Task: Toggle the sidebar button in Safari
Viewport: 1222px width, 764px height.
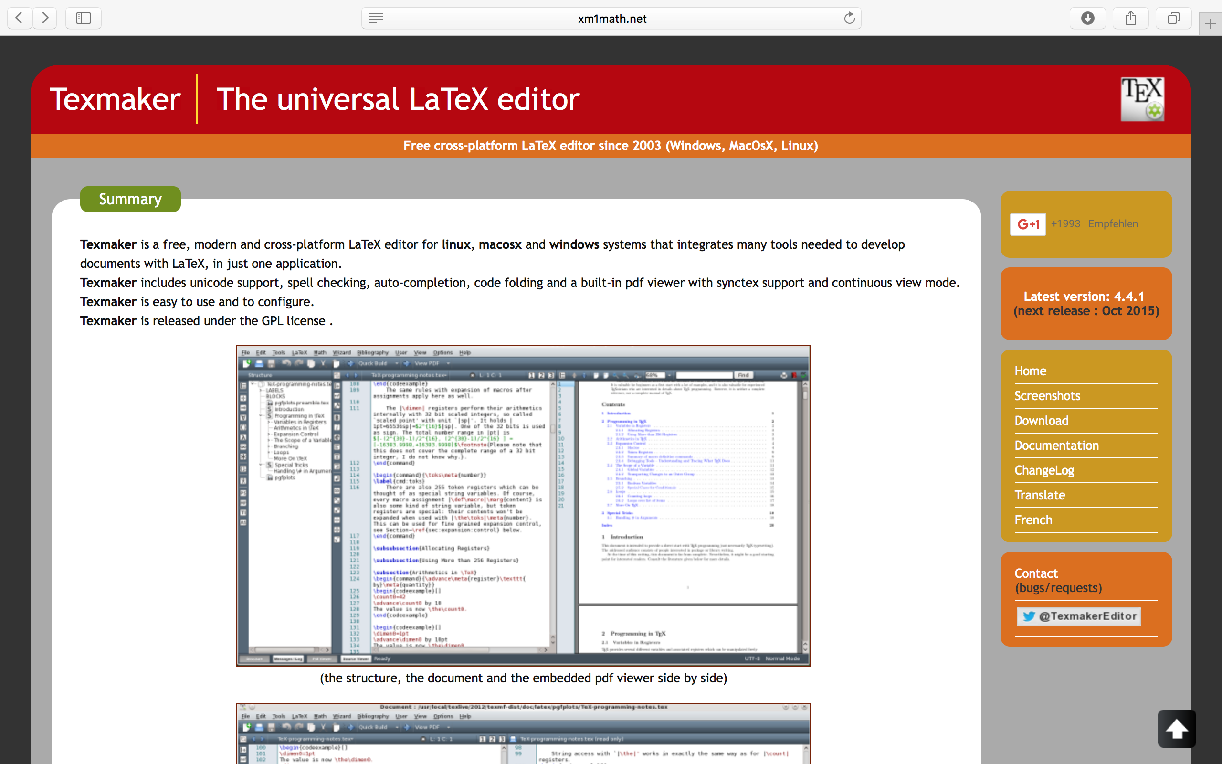Action: [x=84, y=18]
